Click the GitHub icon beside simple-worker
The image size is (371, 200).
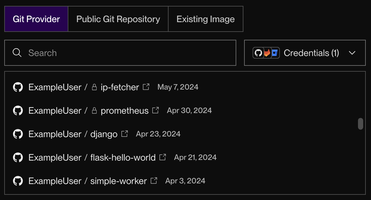click(18, 181)
